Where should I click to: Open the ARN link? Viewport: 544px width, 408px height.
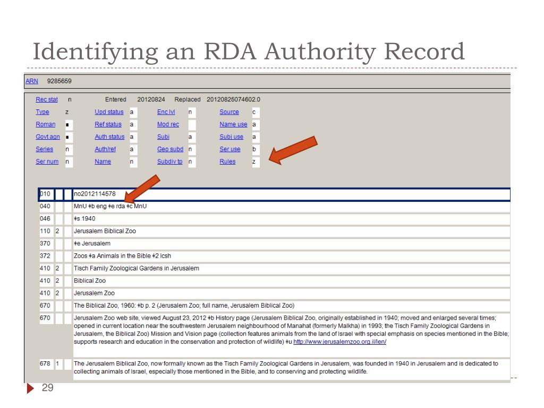[31, 81]
